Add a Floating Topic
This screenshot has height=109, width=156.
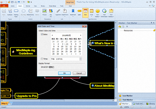point(16,13)
